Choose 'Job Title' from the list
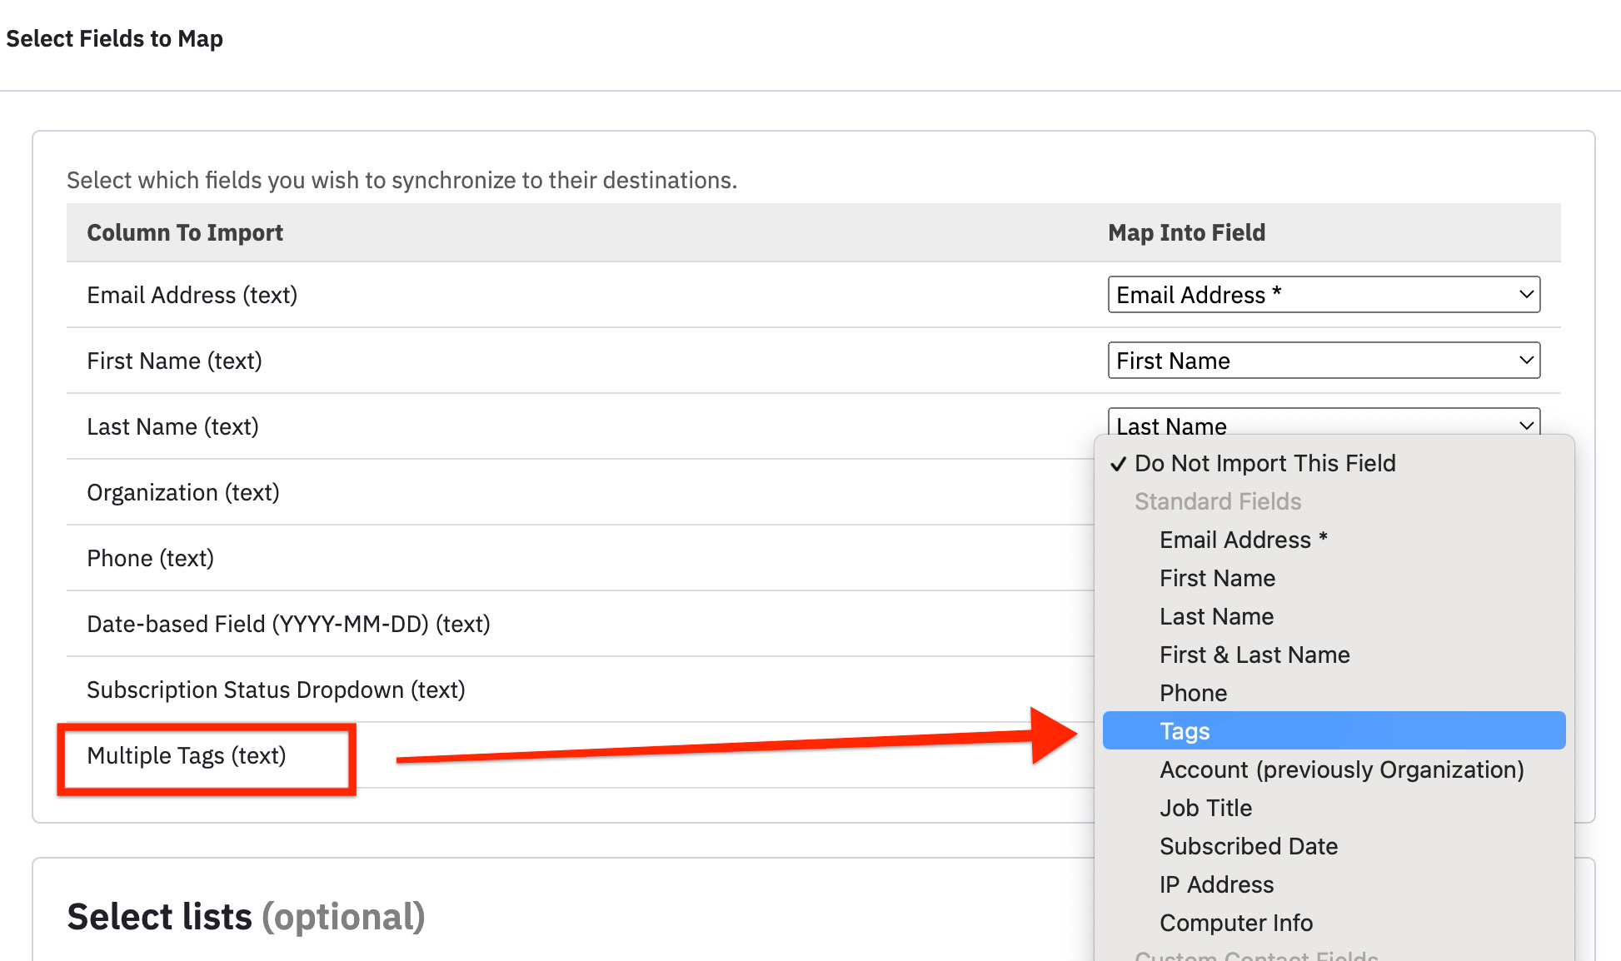 1205,808
